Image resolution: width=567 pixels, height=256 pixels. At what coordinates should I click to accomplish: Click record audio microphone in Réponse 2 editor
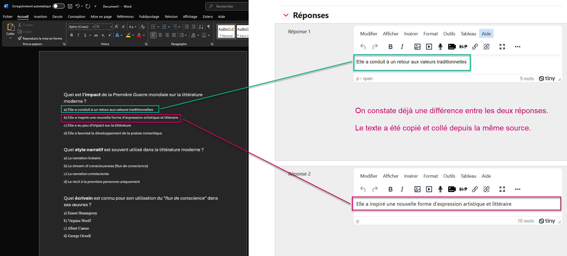pos(440,189)
